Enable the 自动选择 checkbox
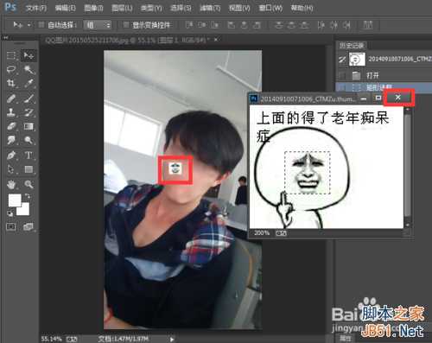432x343 pixels. pyautogui.click(x=41, y=25)
